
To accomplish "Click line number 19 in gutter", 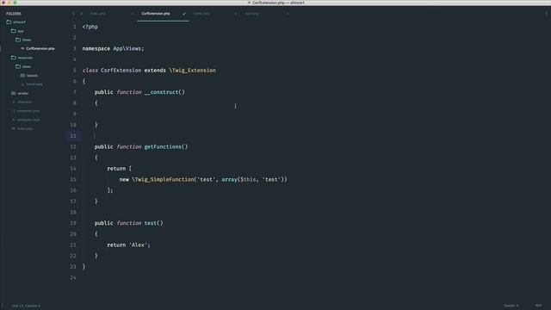I will 72,223.
